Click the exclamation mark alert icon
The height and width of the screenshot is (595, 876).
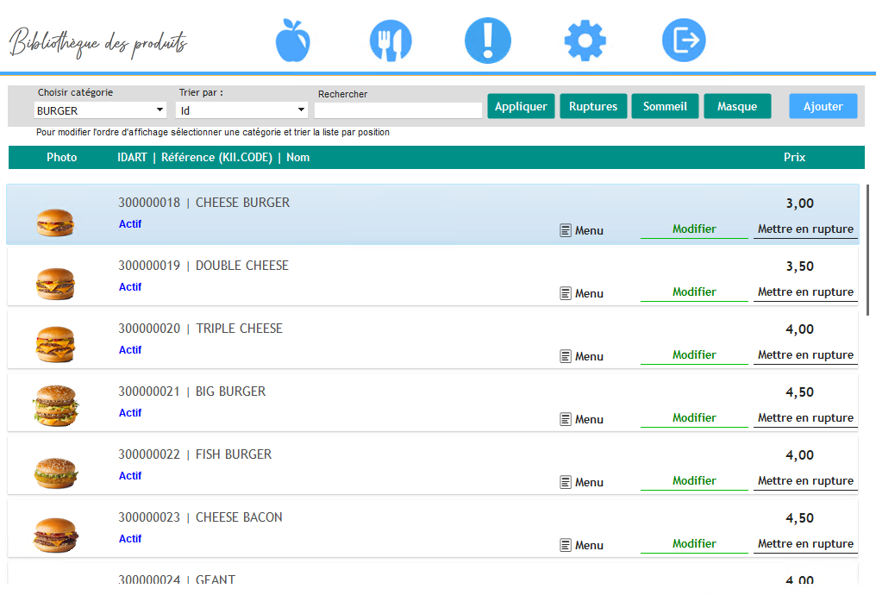tap(488, 41)
